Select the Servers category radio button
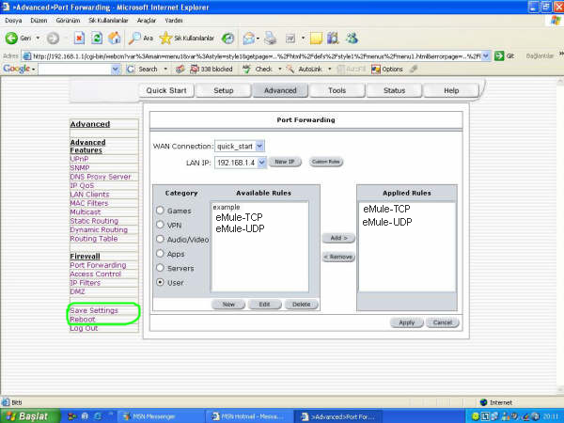Screen dimensions: 564x423 tap(160, 268)
